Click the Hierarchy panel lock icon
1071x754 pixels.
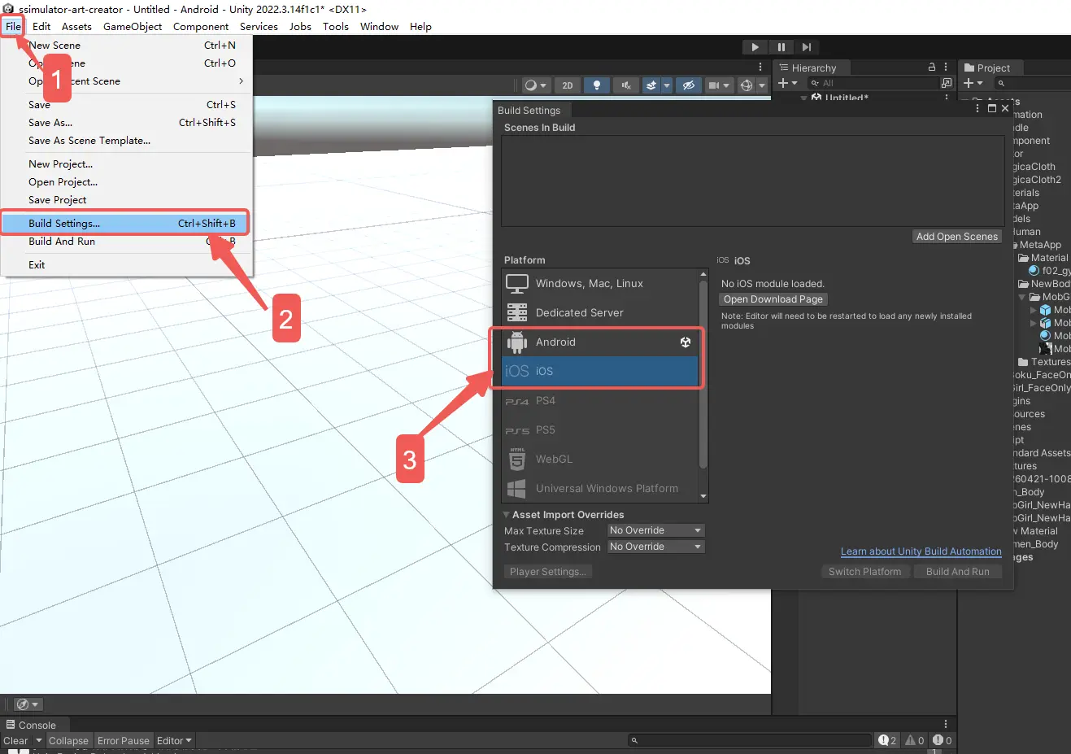932,68
